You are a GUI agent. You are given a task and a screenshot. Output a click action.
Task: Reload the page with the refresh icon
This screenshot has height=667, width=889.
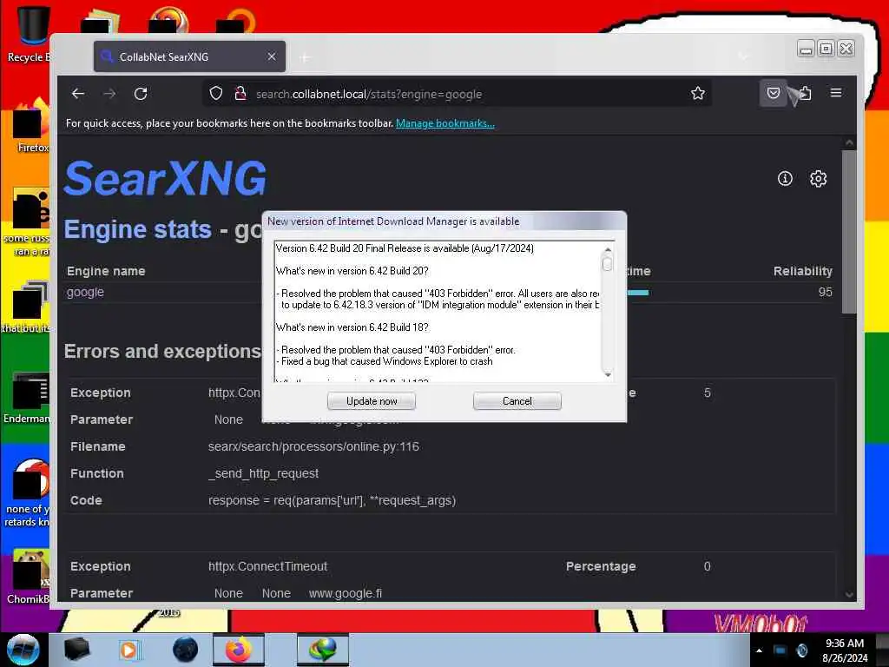point(141,94)
